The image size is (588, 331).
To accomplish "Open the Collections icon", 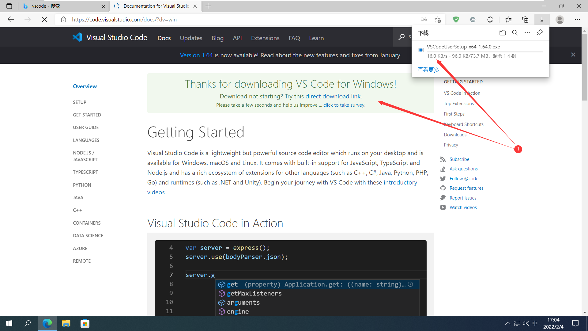I will coord(525,20).
